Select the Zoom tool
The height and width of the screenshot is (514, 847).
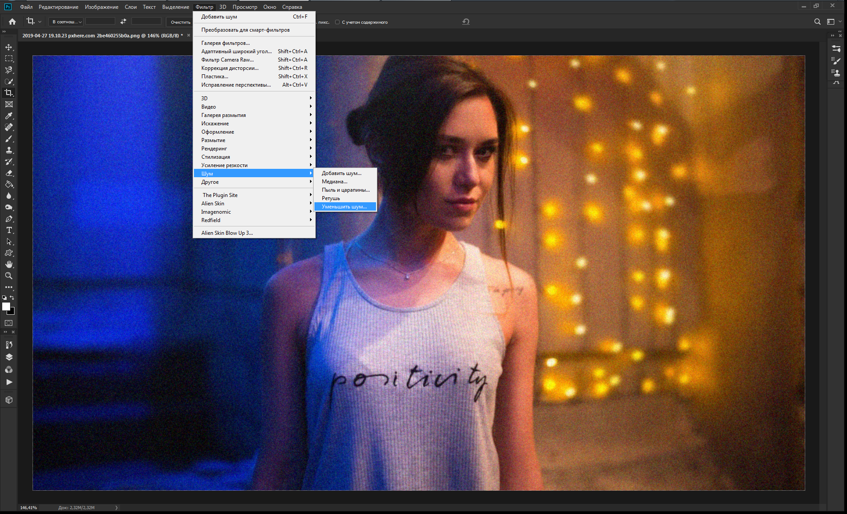click(8, 277)
